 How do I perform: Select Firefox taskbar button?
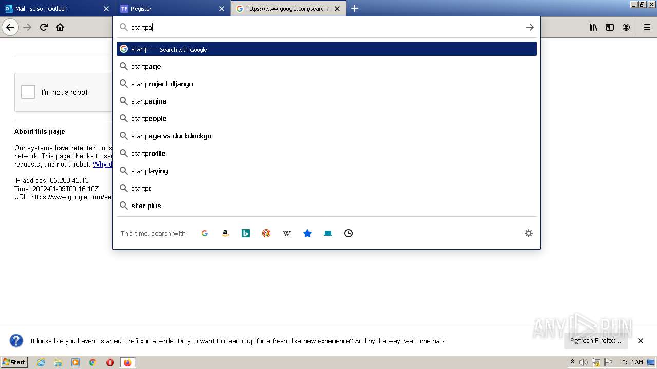(127, 362)
